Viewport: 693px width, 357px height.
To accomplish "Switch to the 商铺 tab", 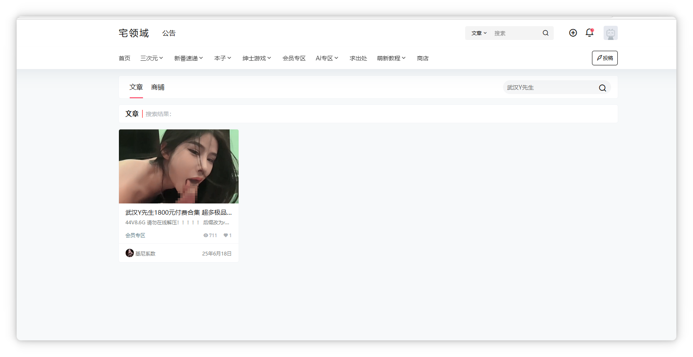I will coord(158,87).
